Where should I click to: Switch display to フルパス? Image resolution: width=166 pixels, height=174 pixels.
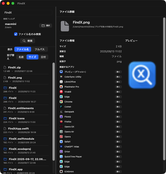[39, 49]
